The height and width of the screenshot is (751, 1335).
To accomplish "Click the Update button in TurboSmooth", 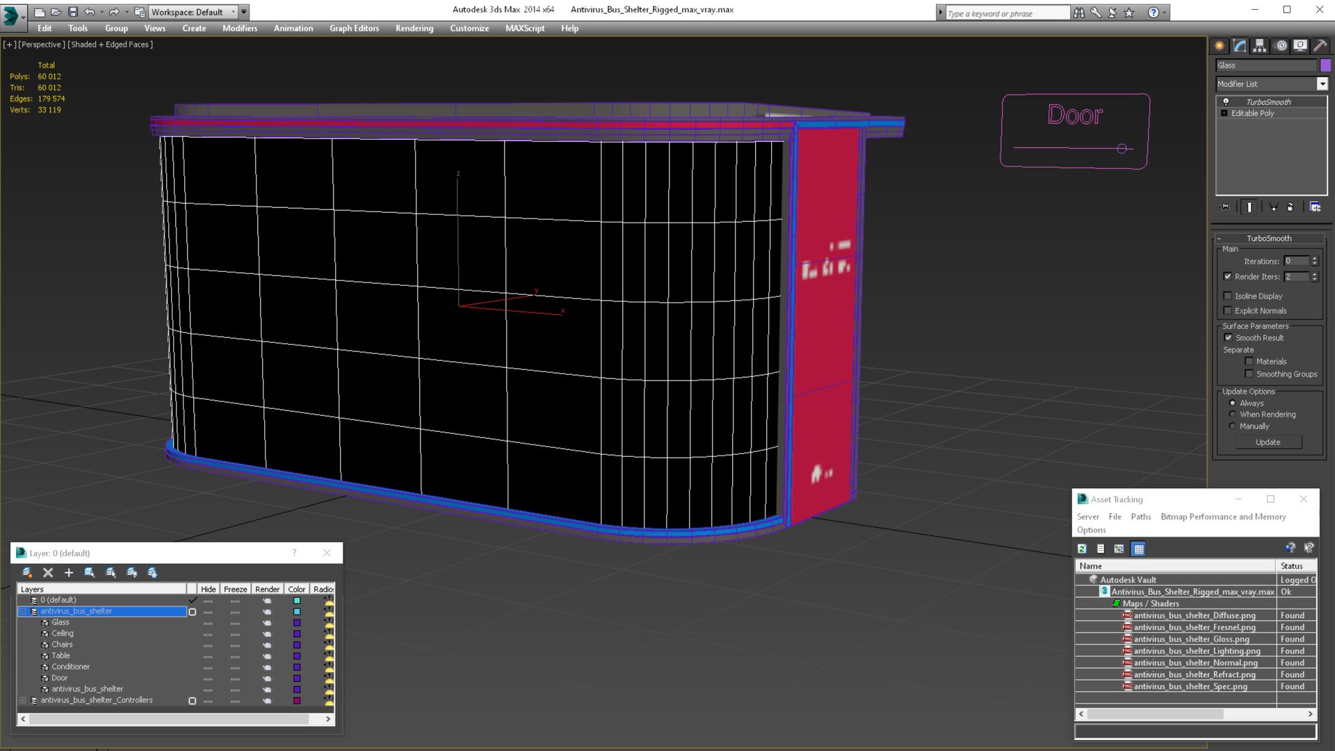I will 1268,442.
